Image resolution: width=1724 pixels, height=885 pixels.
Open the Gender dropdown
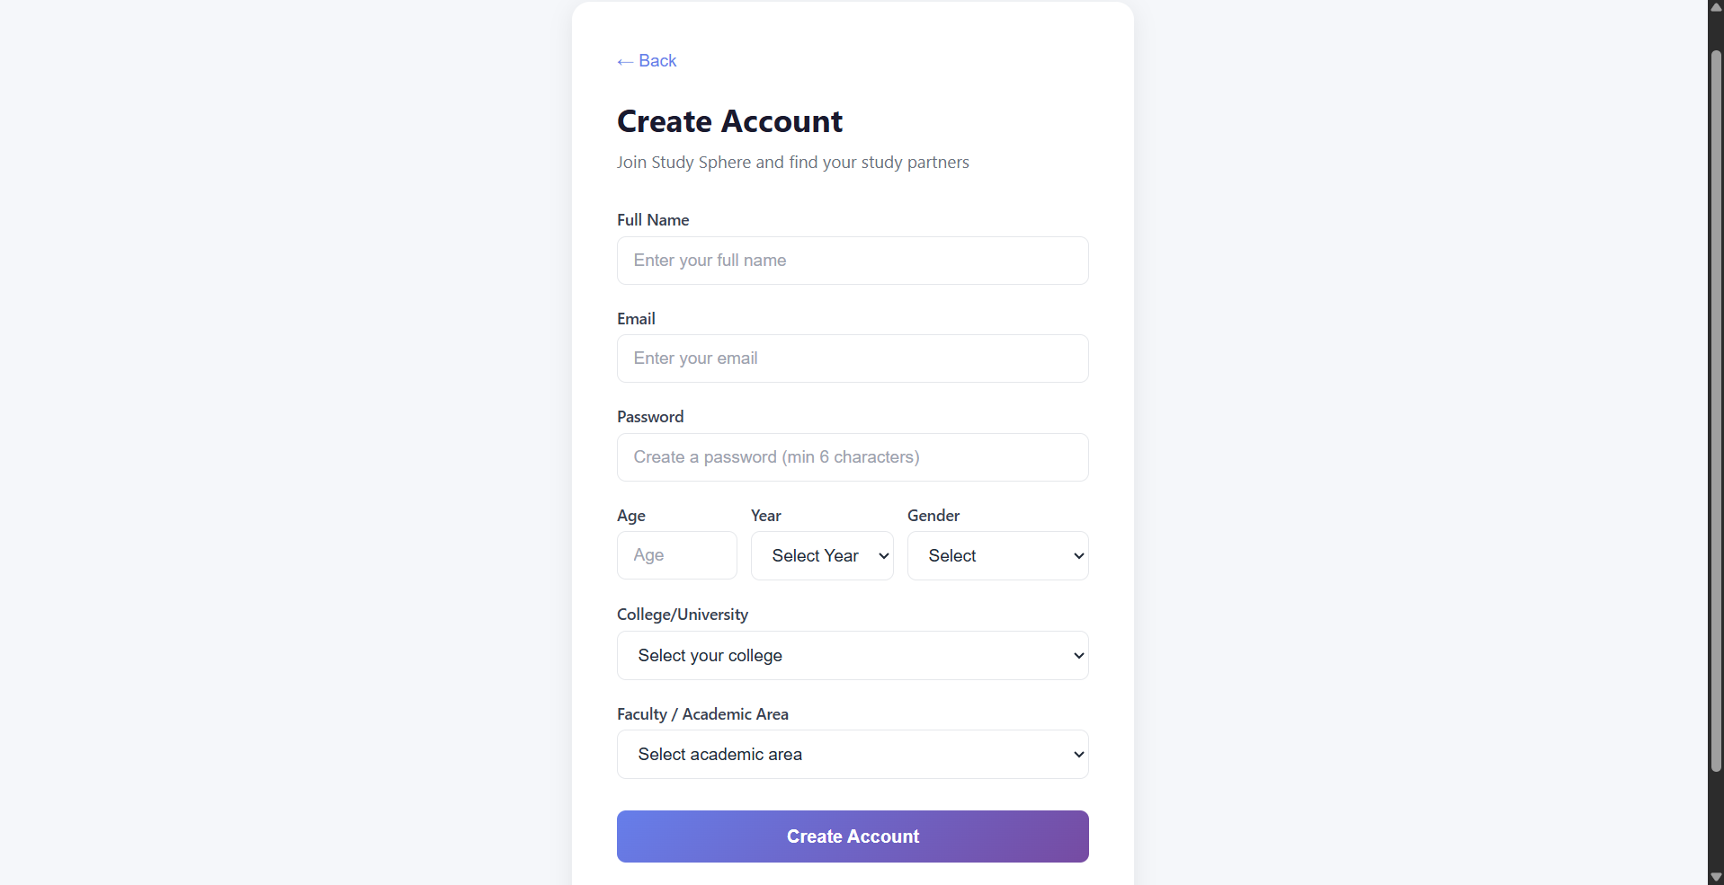998,555
